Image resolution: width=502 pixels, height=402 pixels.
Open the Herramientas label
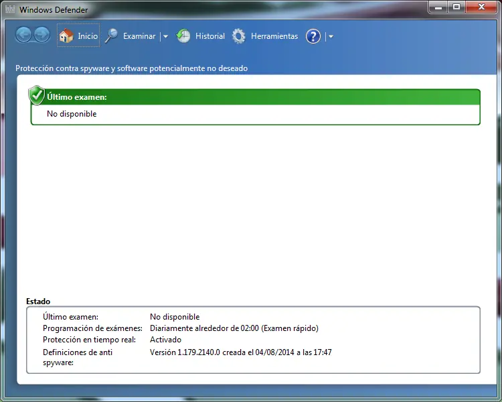274,36
